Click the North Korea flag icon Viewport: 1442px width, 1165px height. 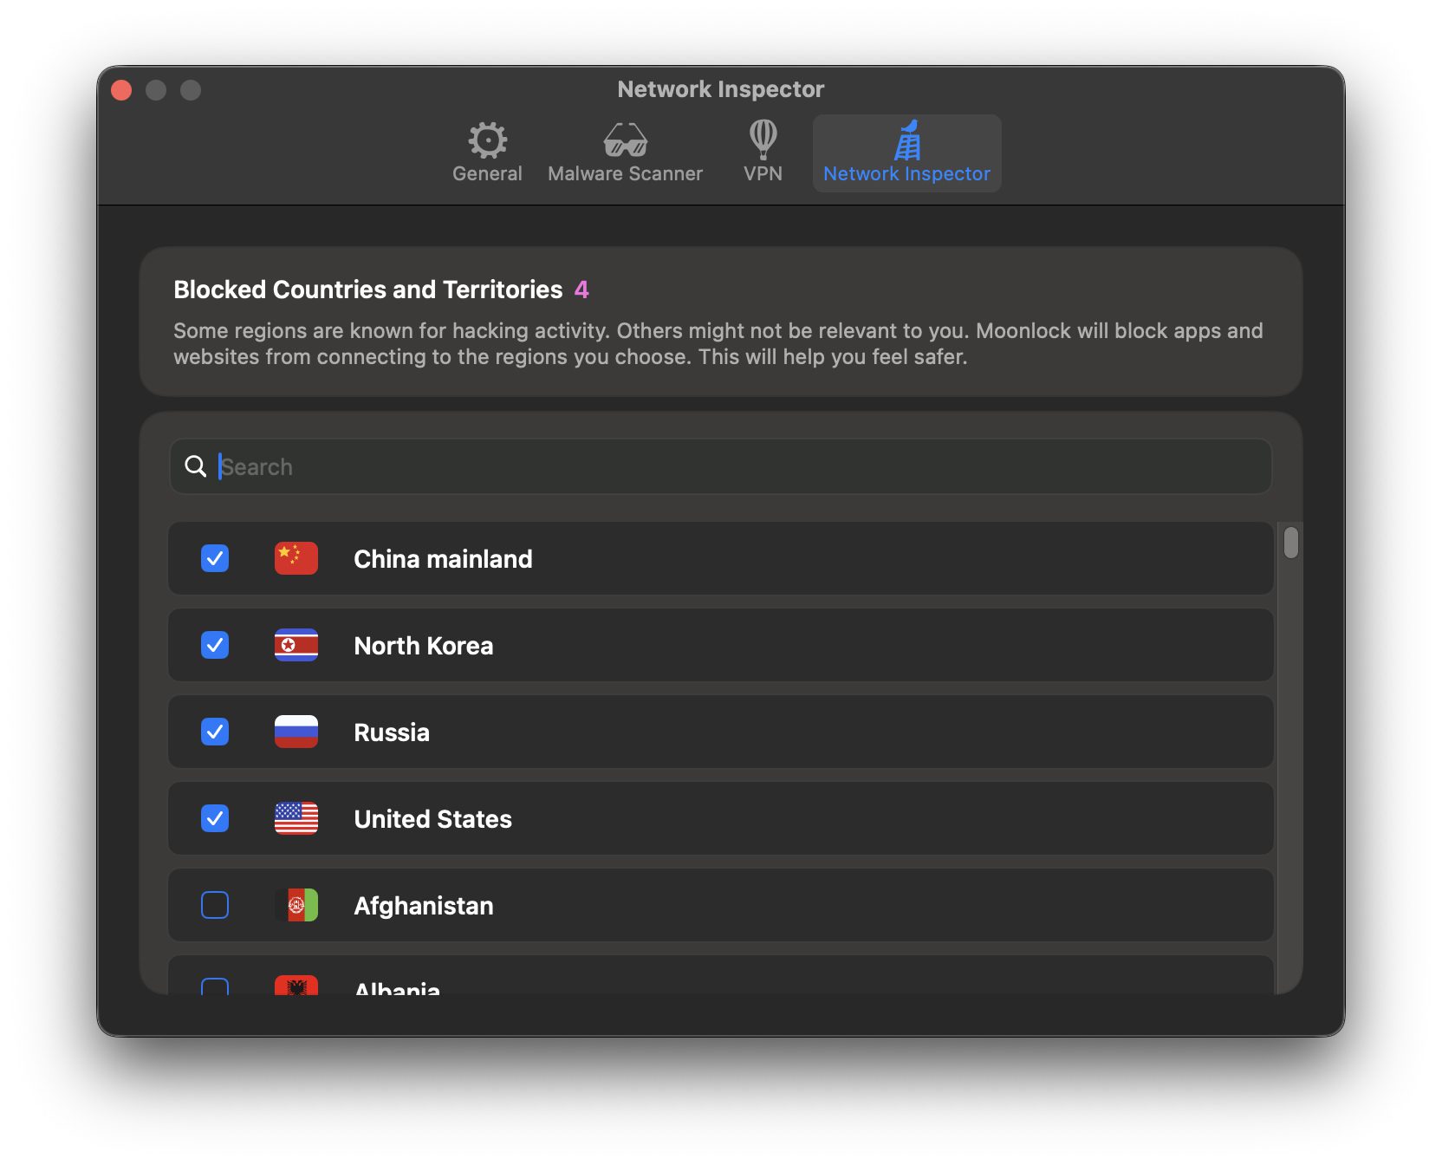pyautogui.click(x=296, y=646)
